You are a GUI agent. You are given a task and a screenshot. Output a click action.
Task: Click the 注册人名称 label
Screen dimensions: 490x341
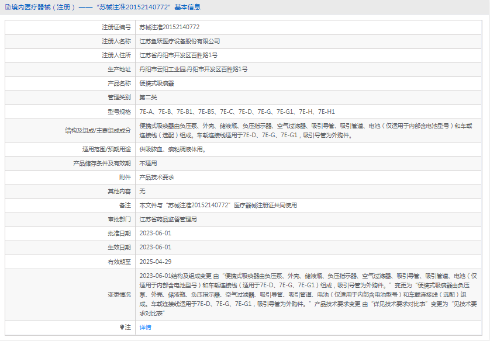click(x=116, y=41)
